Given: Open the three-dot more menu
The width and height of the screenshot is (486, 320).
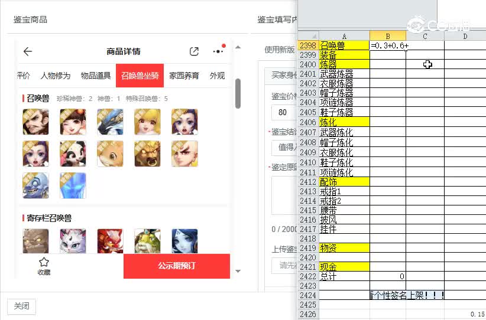Looking at the screenshot, I should tap(218, 51).
